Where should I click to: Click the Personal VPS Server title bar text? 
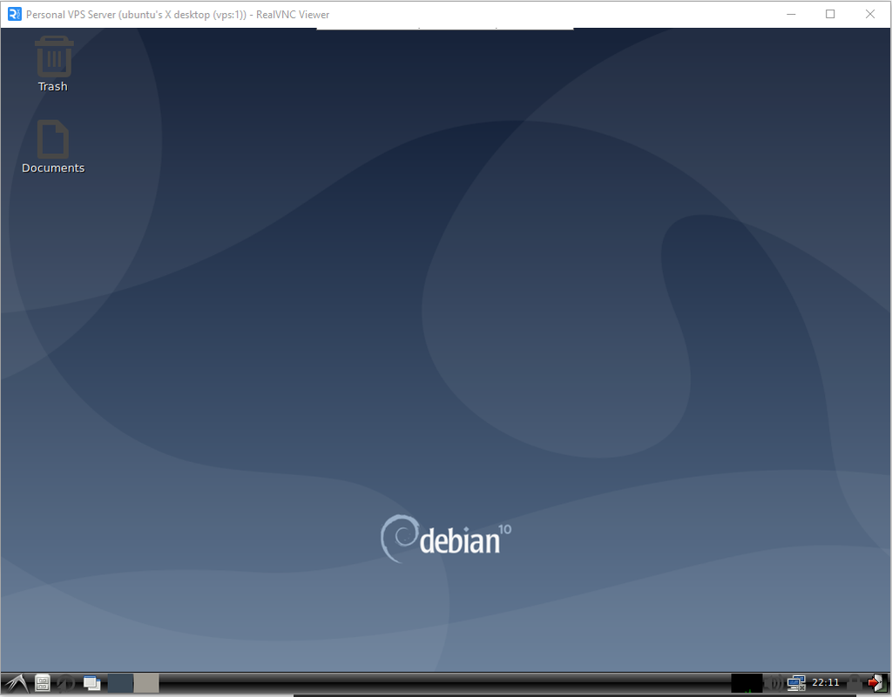point(174,14)
